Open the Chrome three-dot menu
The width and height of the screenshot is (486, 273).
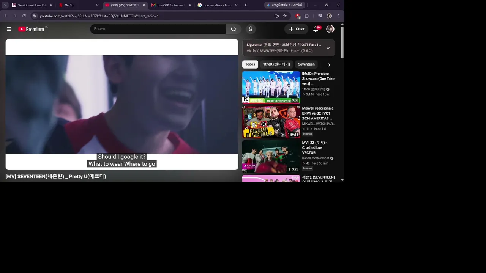tap(338, 16)
